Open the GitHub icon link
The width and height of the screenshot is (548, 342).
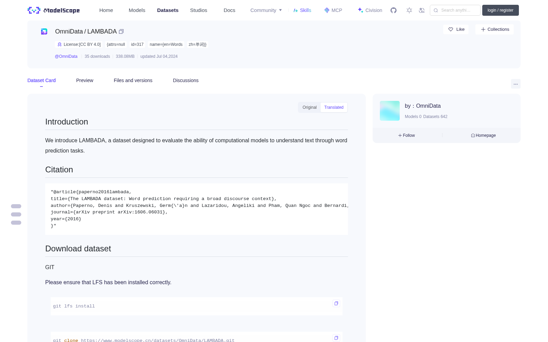(x=394, y=10)
